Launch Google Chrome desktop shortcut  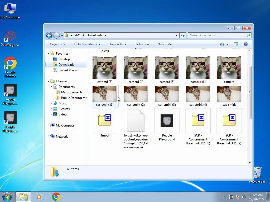(x=10, y=67)
